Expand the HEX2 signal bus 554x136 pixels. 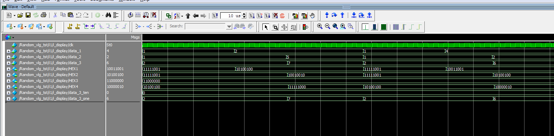8,75
